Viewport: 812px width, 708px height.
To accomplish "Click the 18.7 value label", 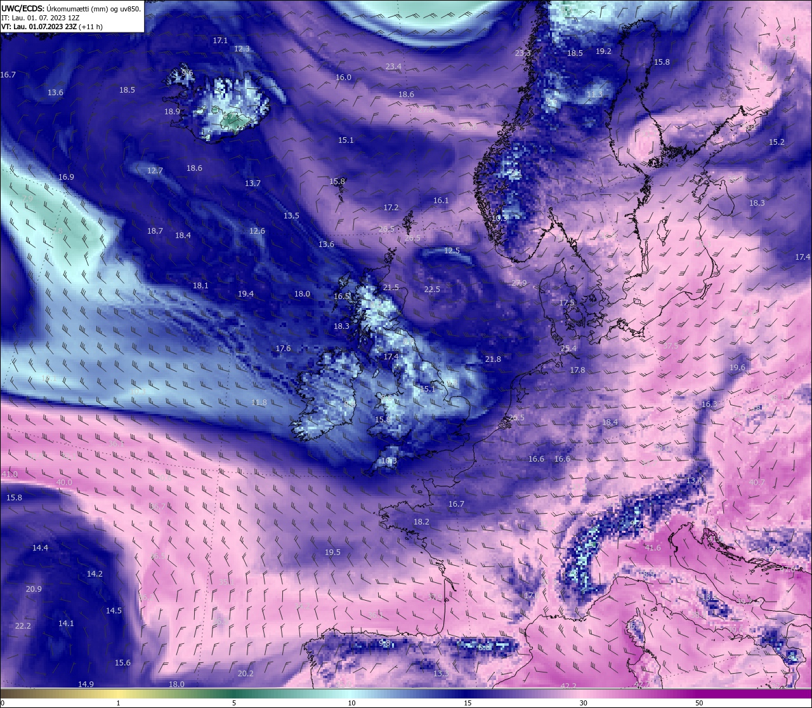I will pos(155,231).
